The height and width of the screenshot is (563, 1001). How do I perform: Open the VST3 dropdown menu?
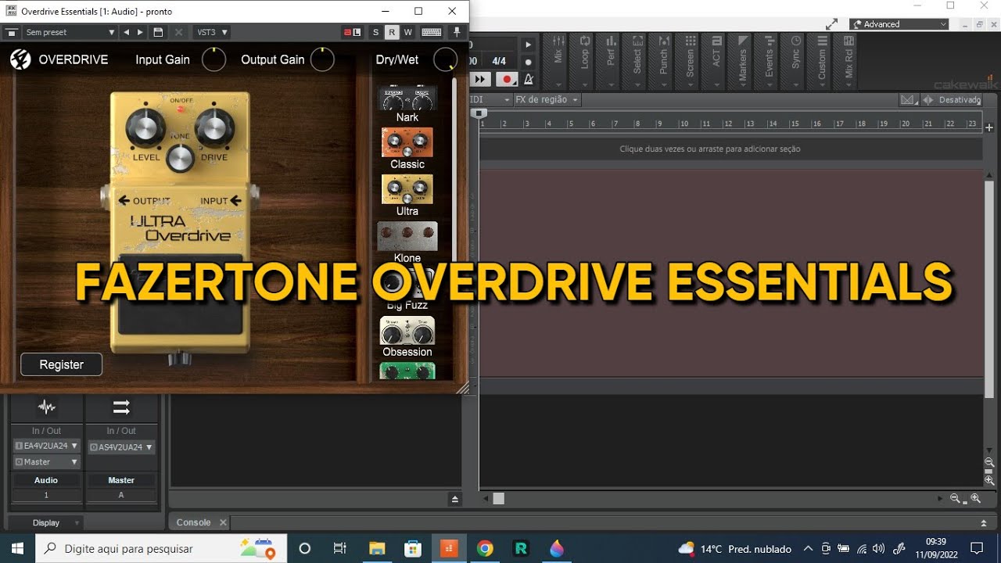pos(212,32)
